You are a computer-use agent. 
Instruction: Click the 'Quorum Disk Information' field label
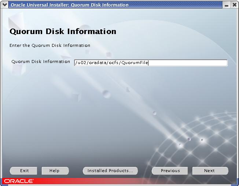point(41,62)
